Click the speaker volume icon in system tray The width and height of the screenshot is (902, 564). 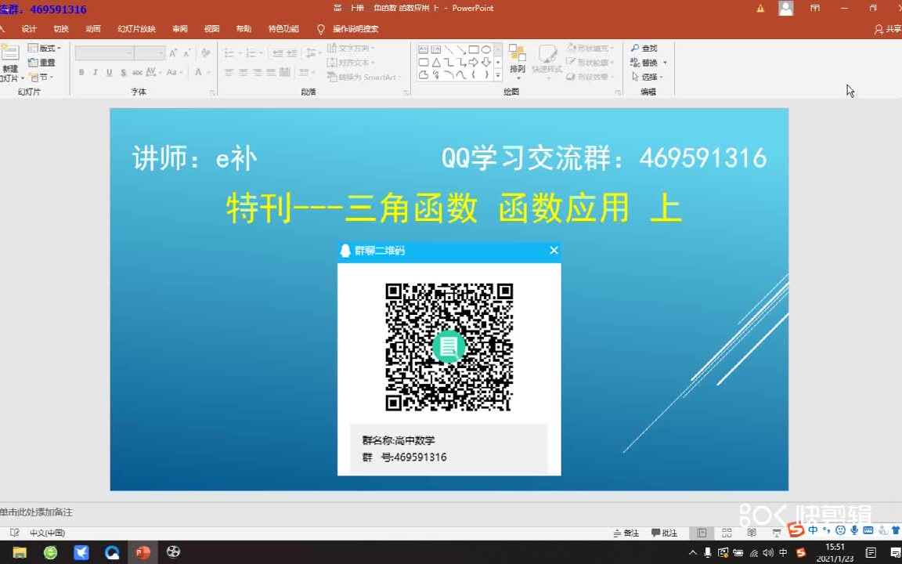coord(767,553)
